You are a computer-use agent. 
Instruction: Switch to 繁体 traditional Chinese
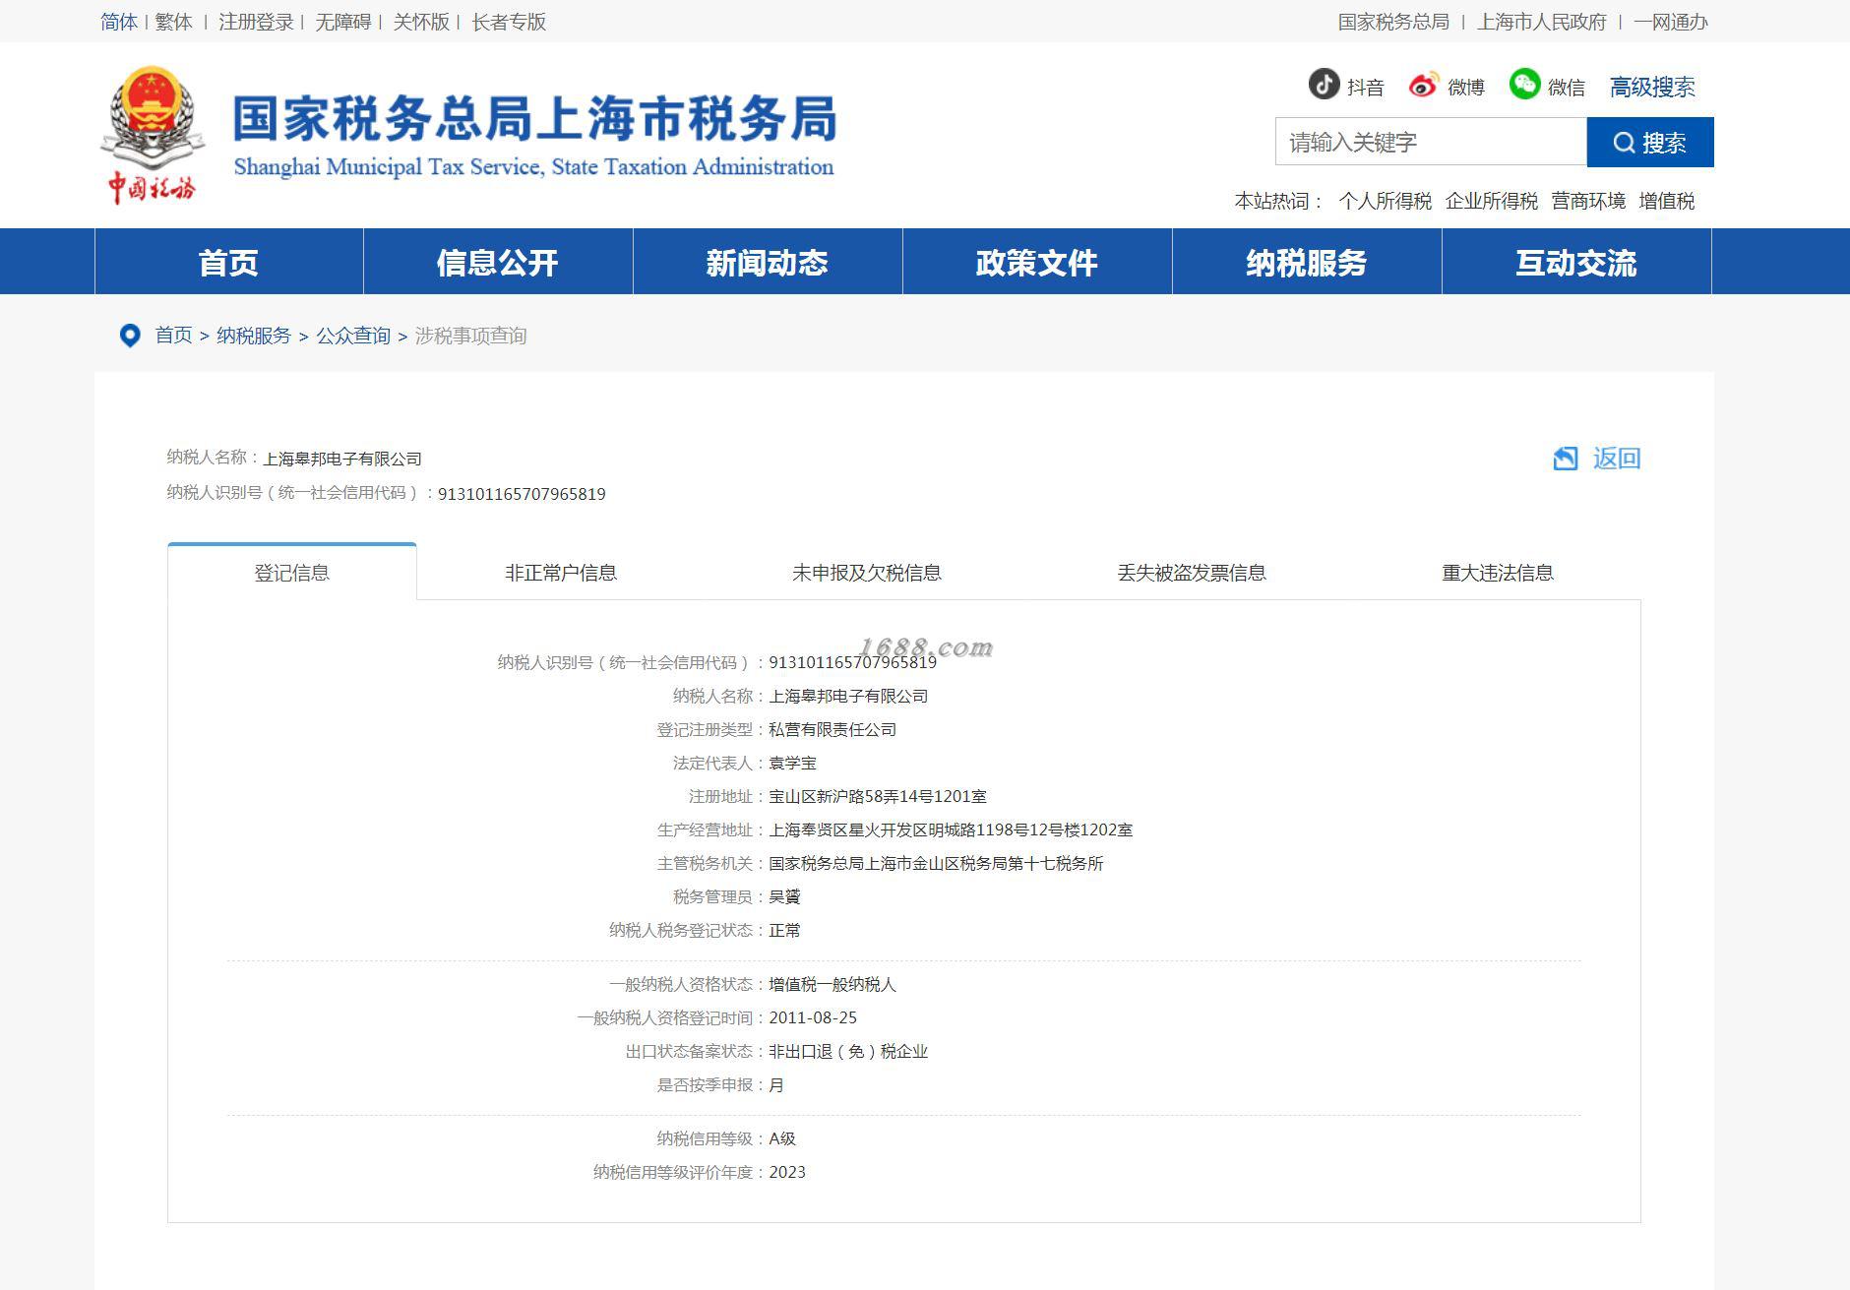(x=173, y=22)
